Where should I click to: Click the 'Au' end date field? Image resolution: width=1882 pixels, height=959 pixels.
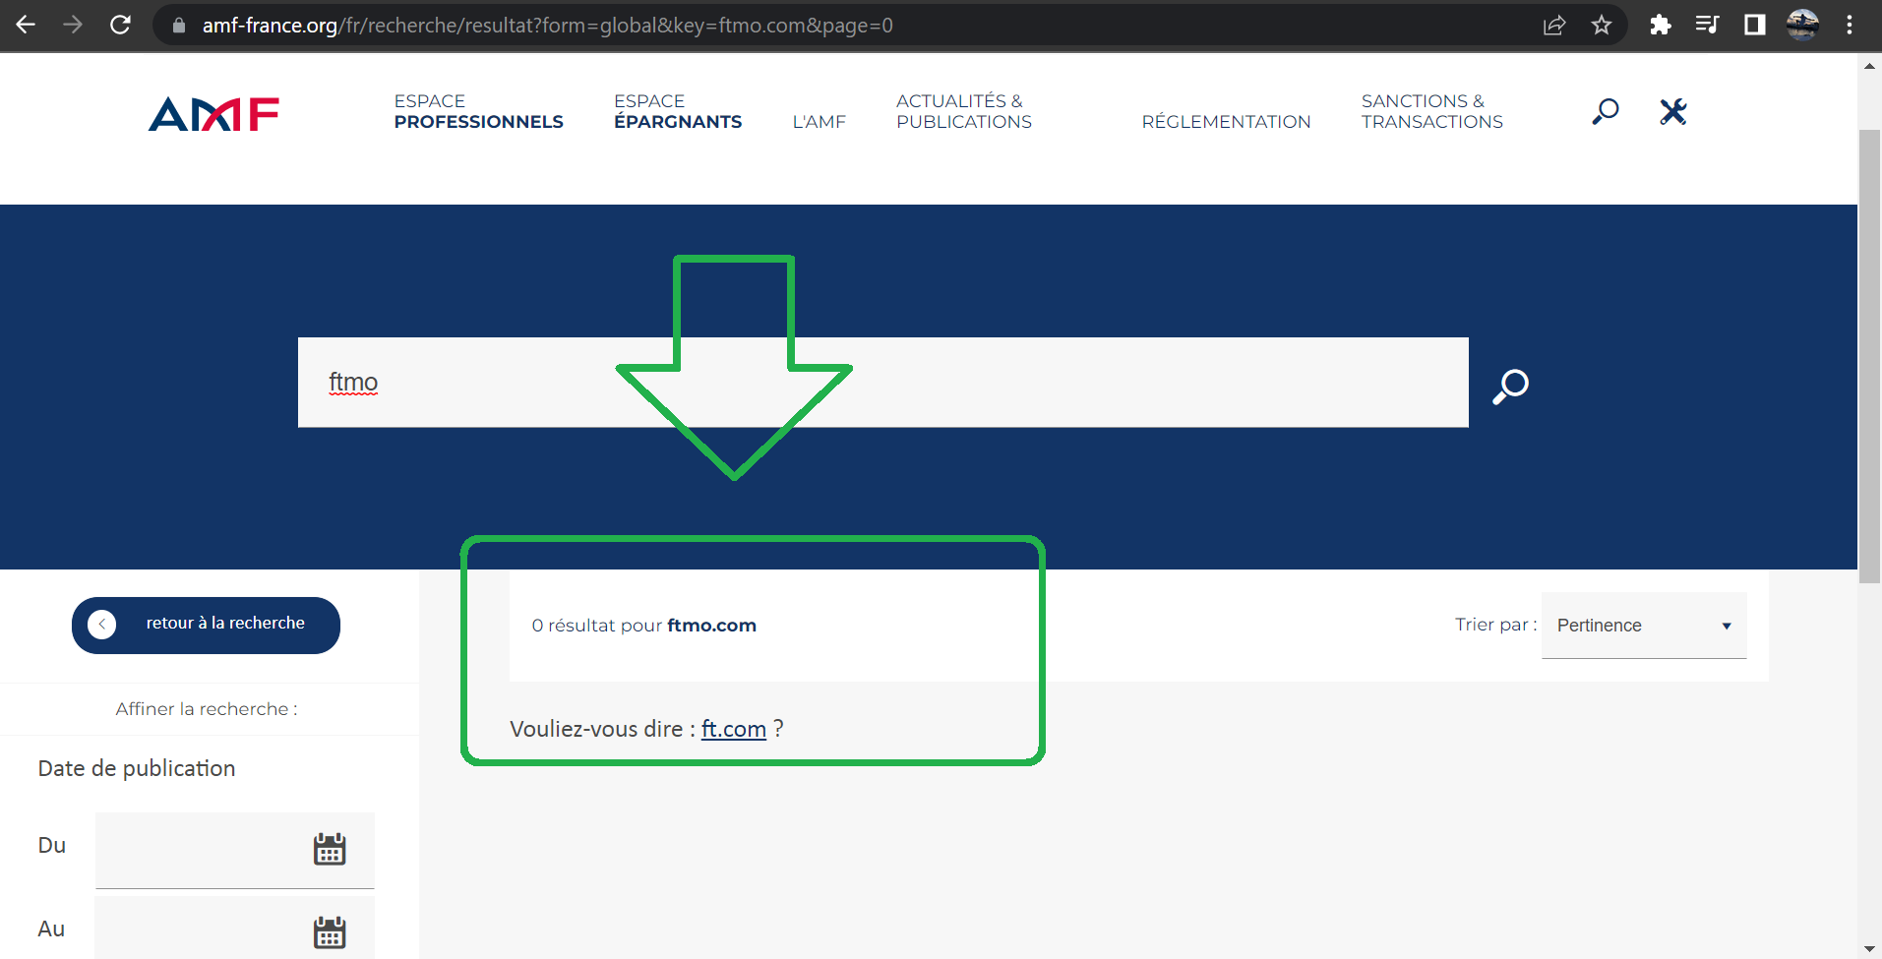pyautogui.click(x=235, y=929)
